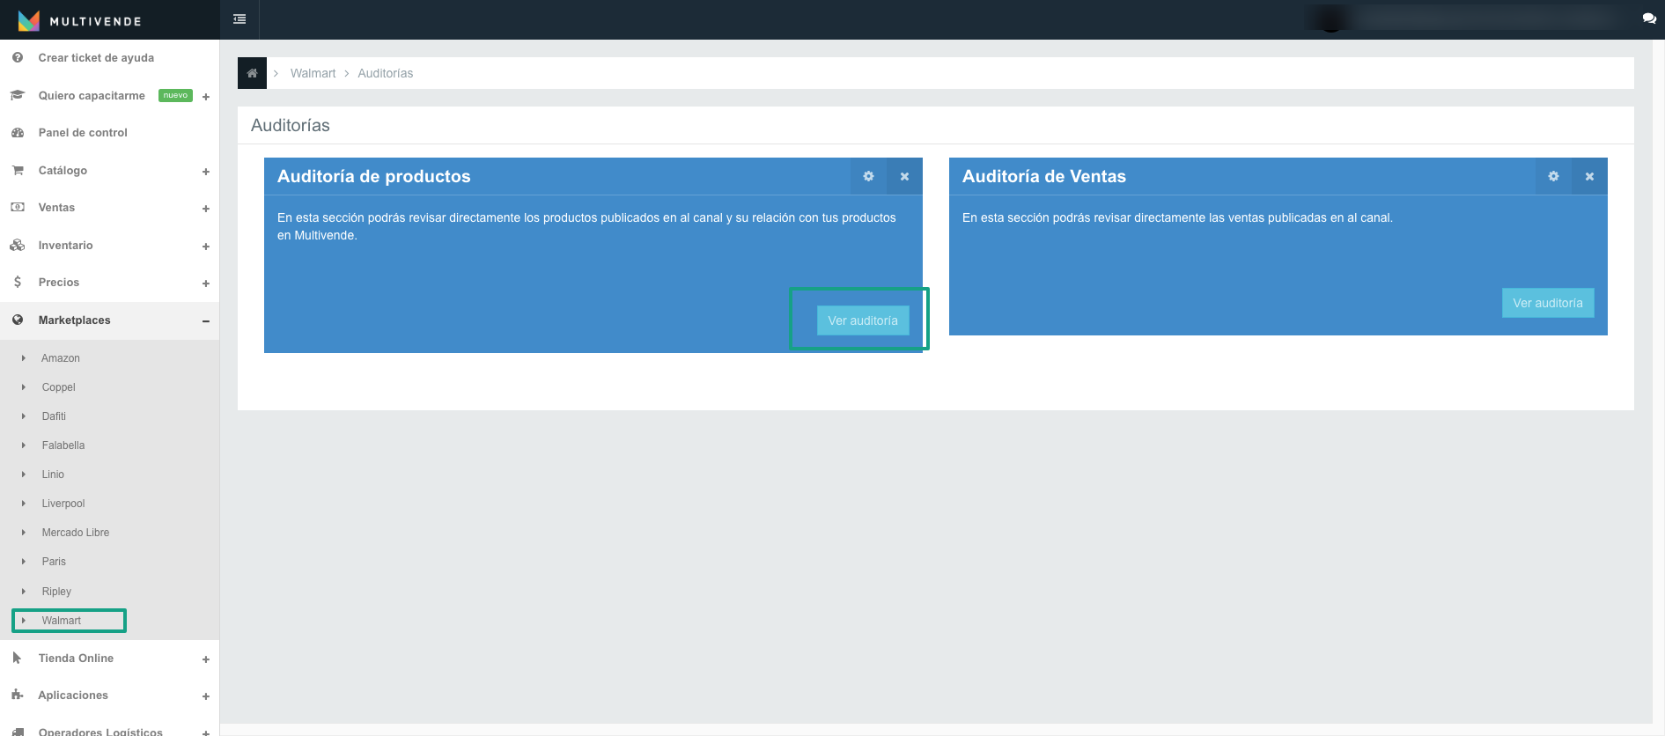Image resolution: width=1665 pixels, height=736 pixels.
Task: Expand Quiero capacitarme with plus sign
Action: point(206,97)
